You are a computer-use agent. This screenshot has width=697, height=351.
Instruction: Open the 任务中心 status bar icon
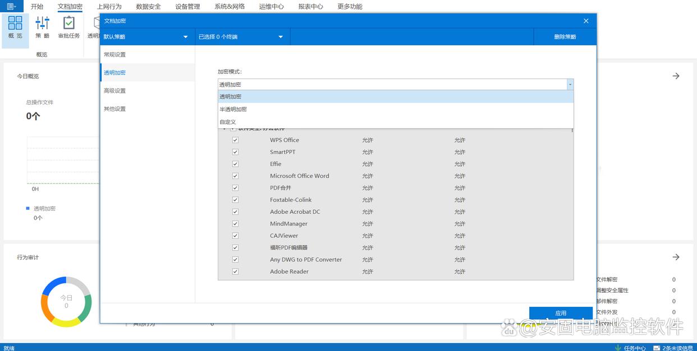click(x=618, y=348)
